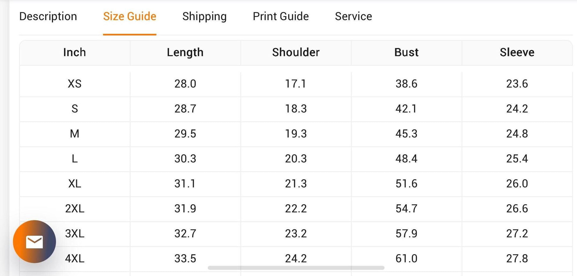This screenshot has height=276, width=577.
Task: Open the Shipping tab
Action: coord(205,16)
